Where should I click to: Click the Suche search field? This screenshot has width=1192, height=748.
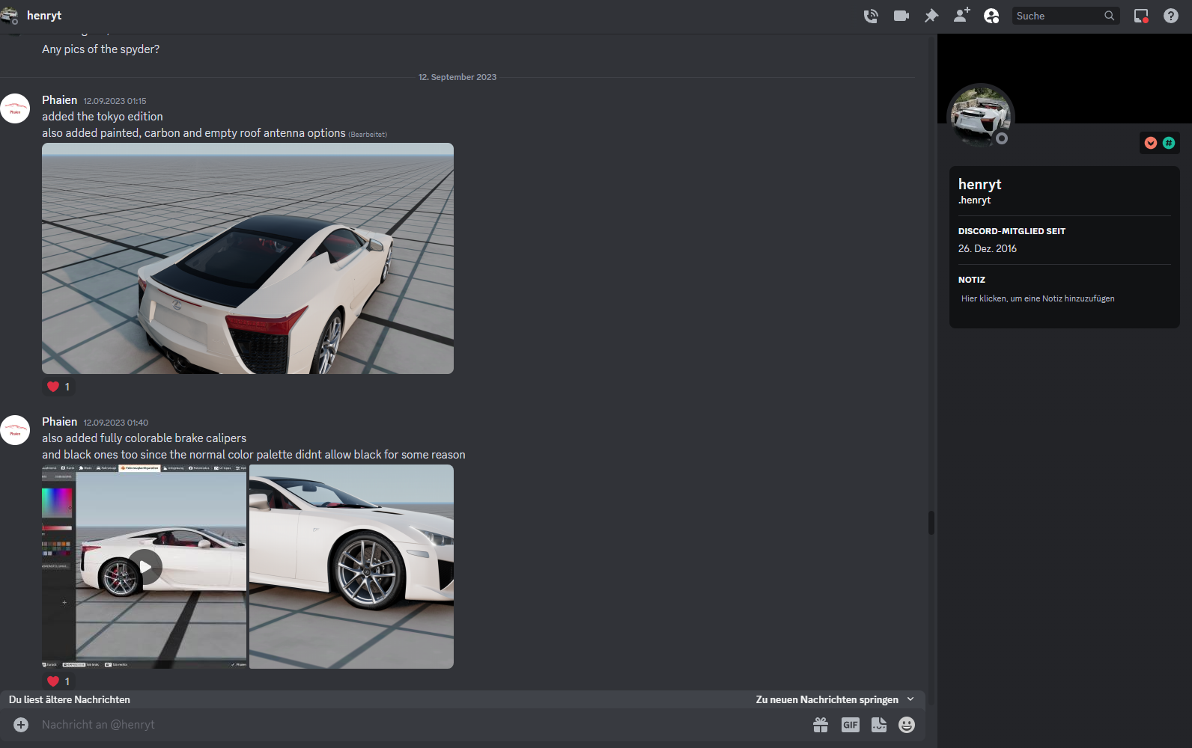tap(1057, 16)
